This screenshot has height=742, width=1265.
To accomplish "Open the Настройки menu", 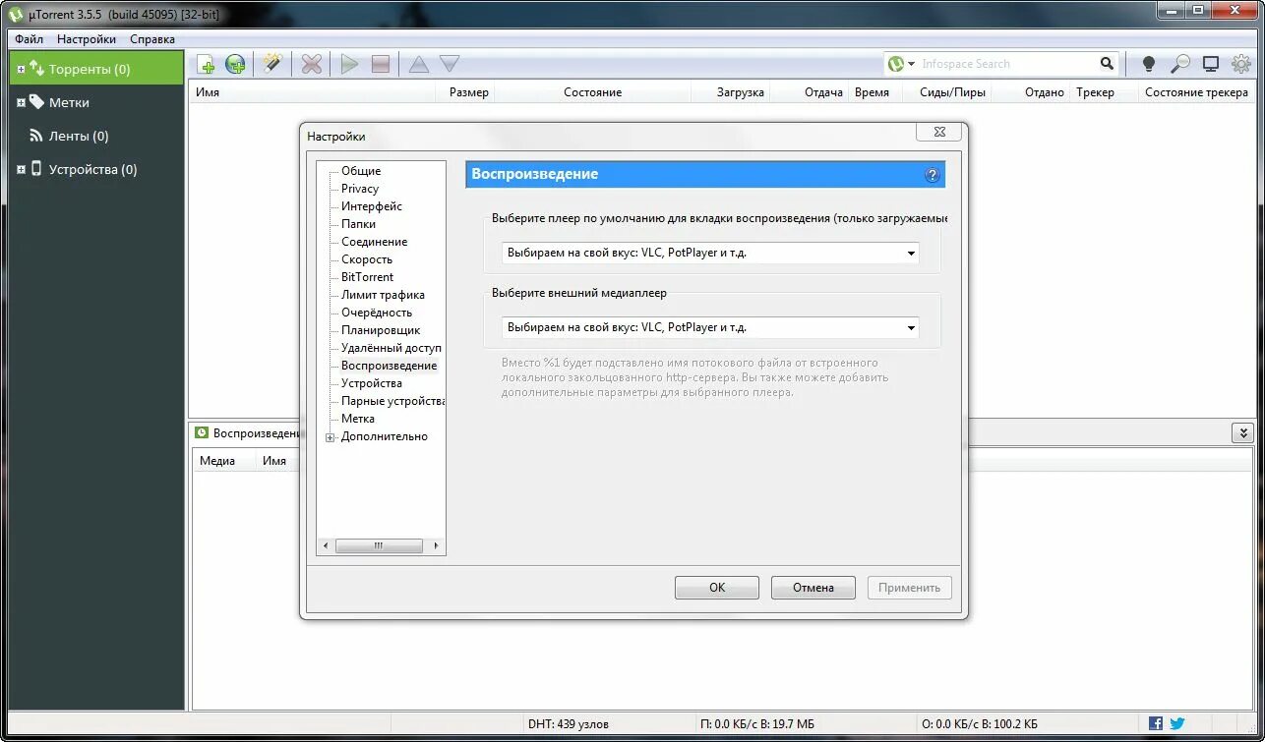I will point(87,39).
